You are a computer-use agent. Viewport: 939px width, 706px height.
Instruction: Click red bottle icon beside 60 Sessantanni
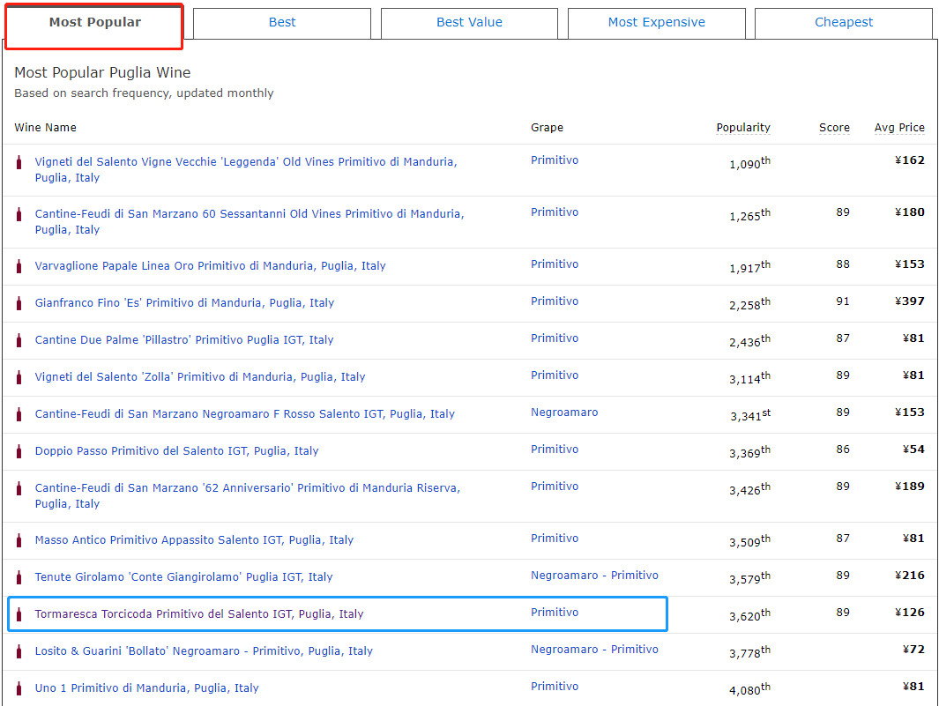19,214
